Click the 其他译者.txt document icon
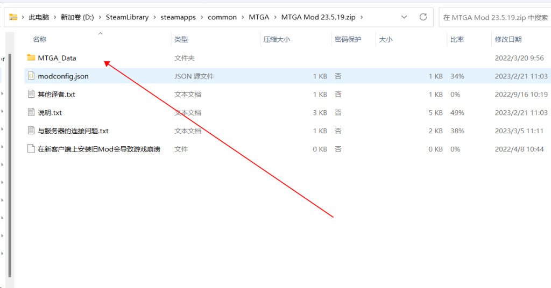The height and width of the screenshot is (288, 551). tap(31, 94)
